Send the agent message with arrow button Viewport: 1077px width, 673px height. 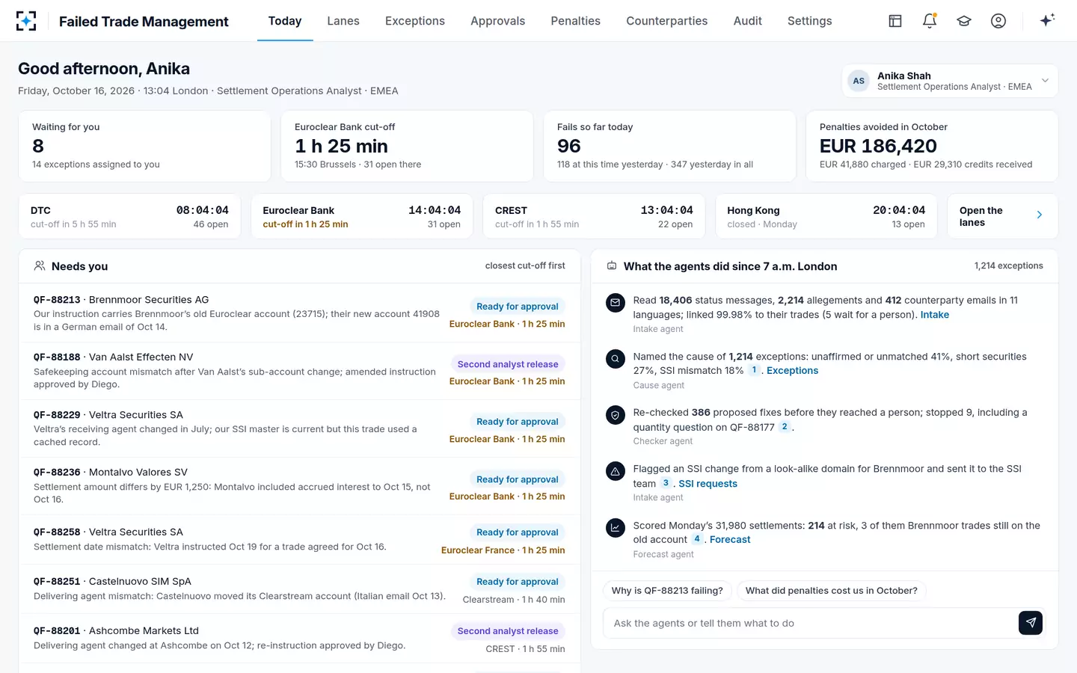click(1031, 623)
